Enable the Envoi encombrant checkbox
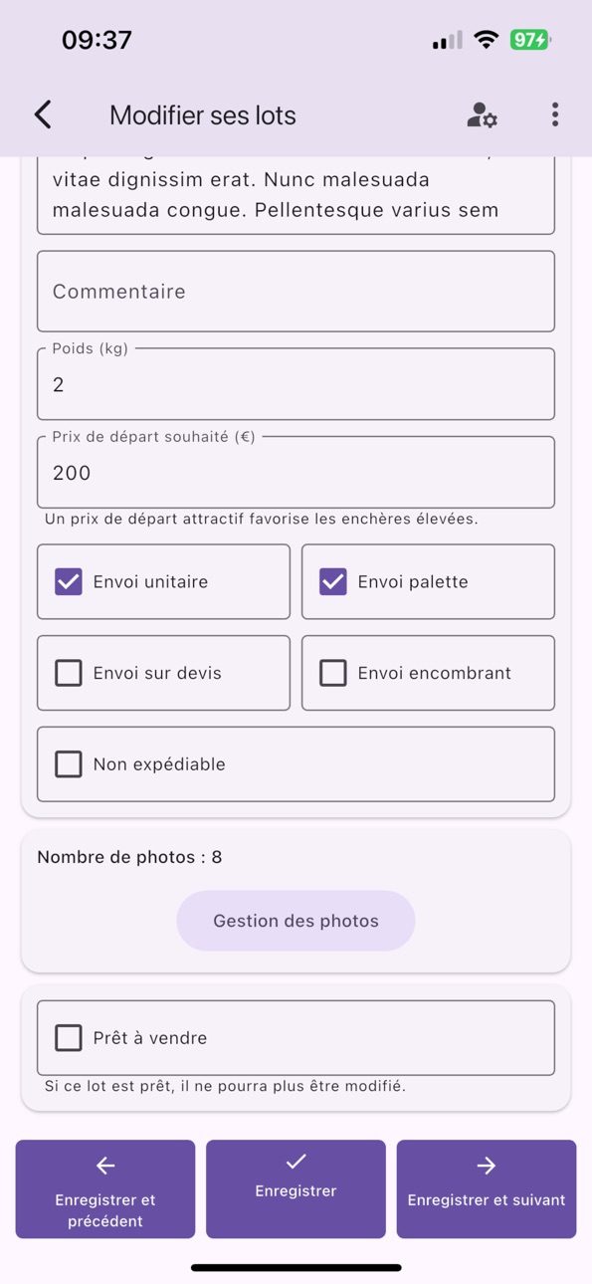This screenshot has height=1284, width=592. tap(333, 673)
